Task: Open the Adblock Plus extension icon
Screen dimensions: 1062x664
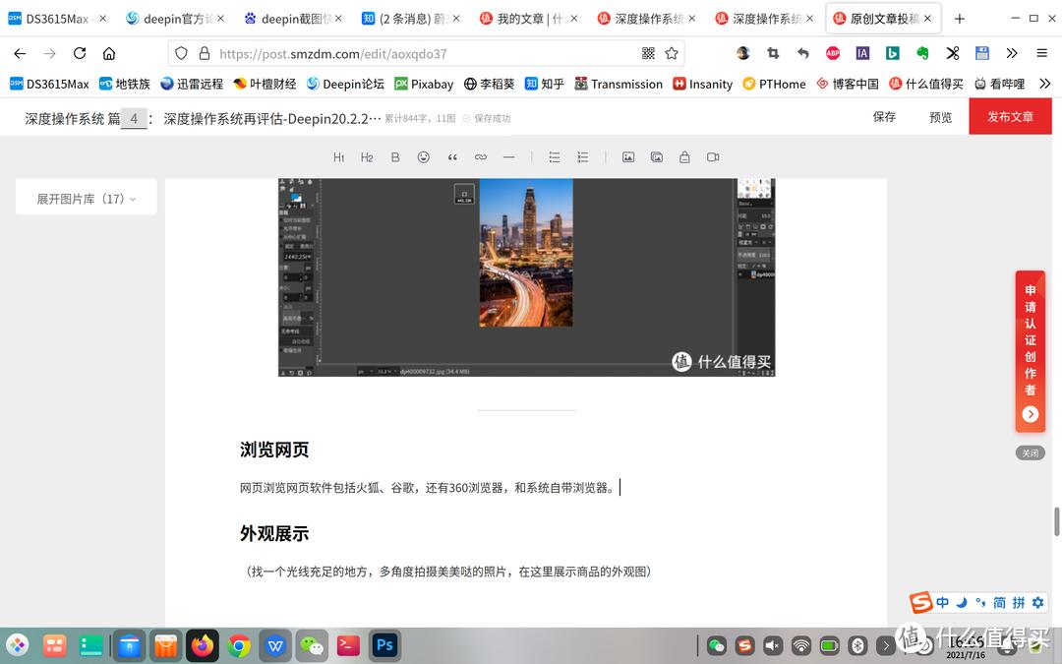Action: tap(833, 53)
